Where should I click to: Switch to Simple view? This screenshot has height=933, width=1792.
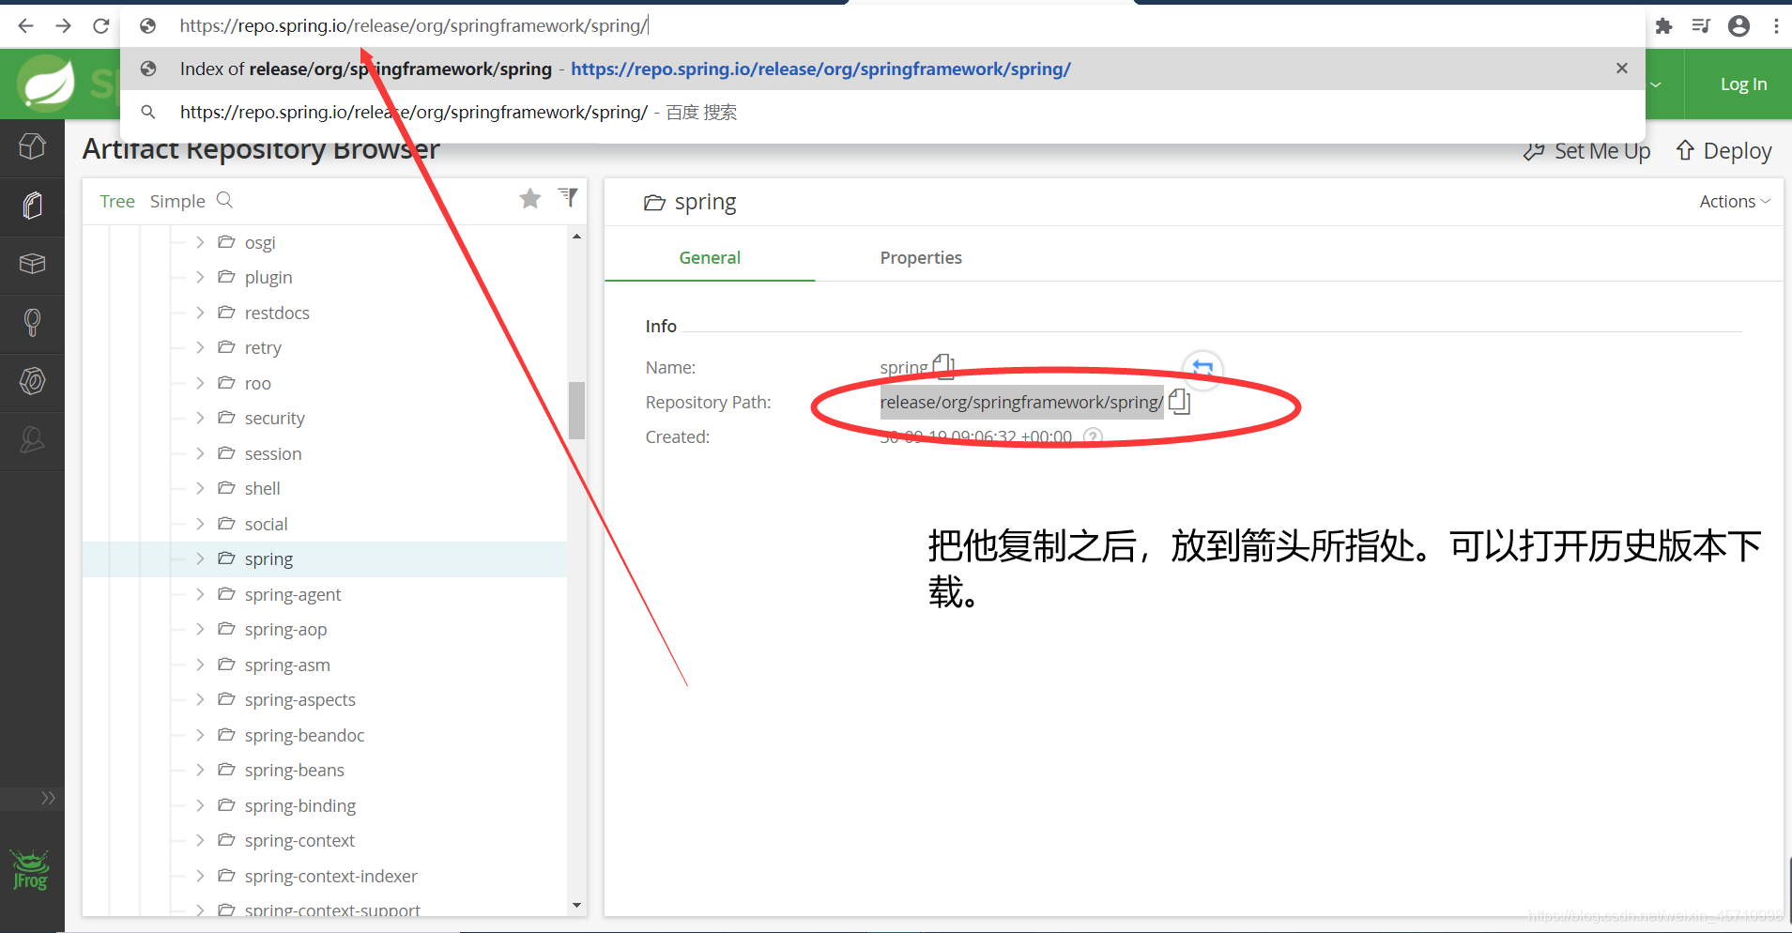coord(177,202)
